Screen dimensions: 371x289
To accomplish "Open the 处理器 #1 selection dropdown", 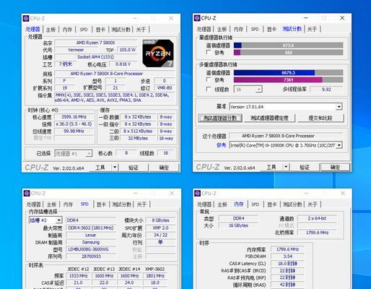I will pyautogui.click(x=74, y=153).
